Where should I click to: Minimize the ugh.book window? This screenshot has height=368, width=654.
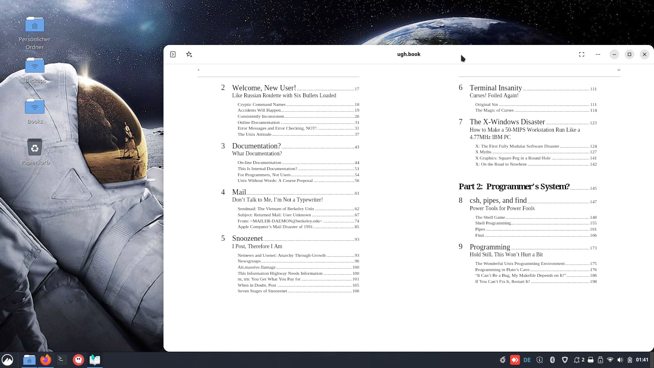pyautogui.click(x=614, y=54)
